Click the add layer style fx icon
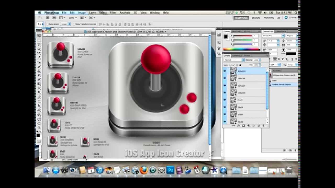335x188 pixels. click(239, 126)
